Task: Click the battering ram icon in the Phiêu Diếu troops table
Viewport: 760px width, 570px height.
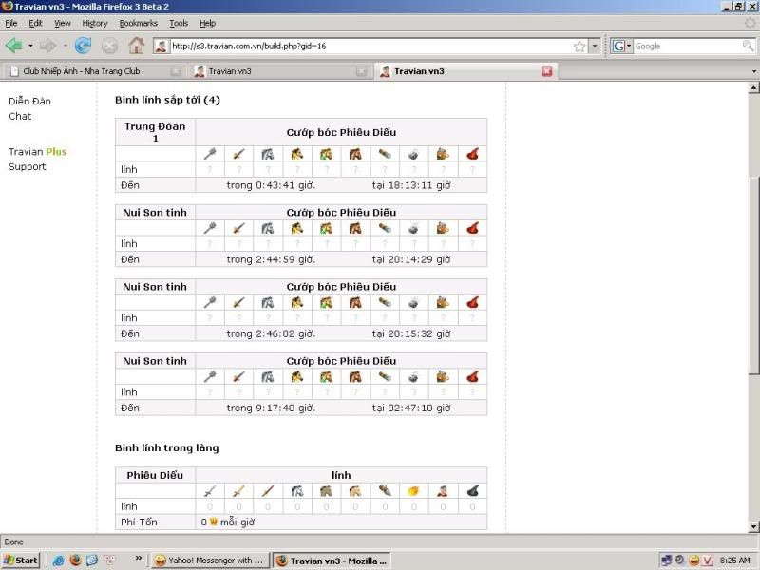Action: (x=385, y=491)
